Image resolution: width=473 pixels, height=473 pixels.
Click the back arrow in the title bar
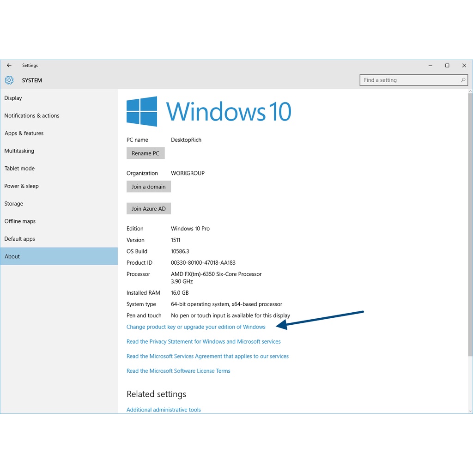coord(9,66)
